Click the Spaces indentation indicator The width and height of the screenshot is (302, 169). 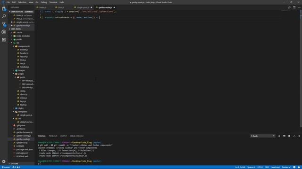251,167
